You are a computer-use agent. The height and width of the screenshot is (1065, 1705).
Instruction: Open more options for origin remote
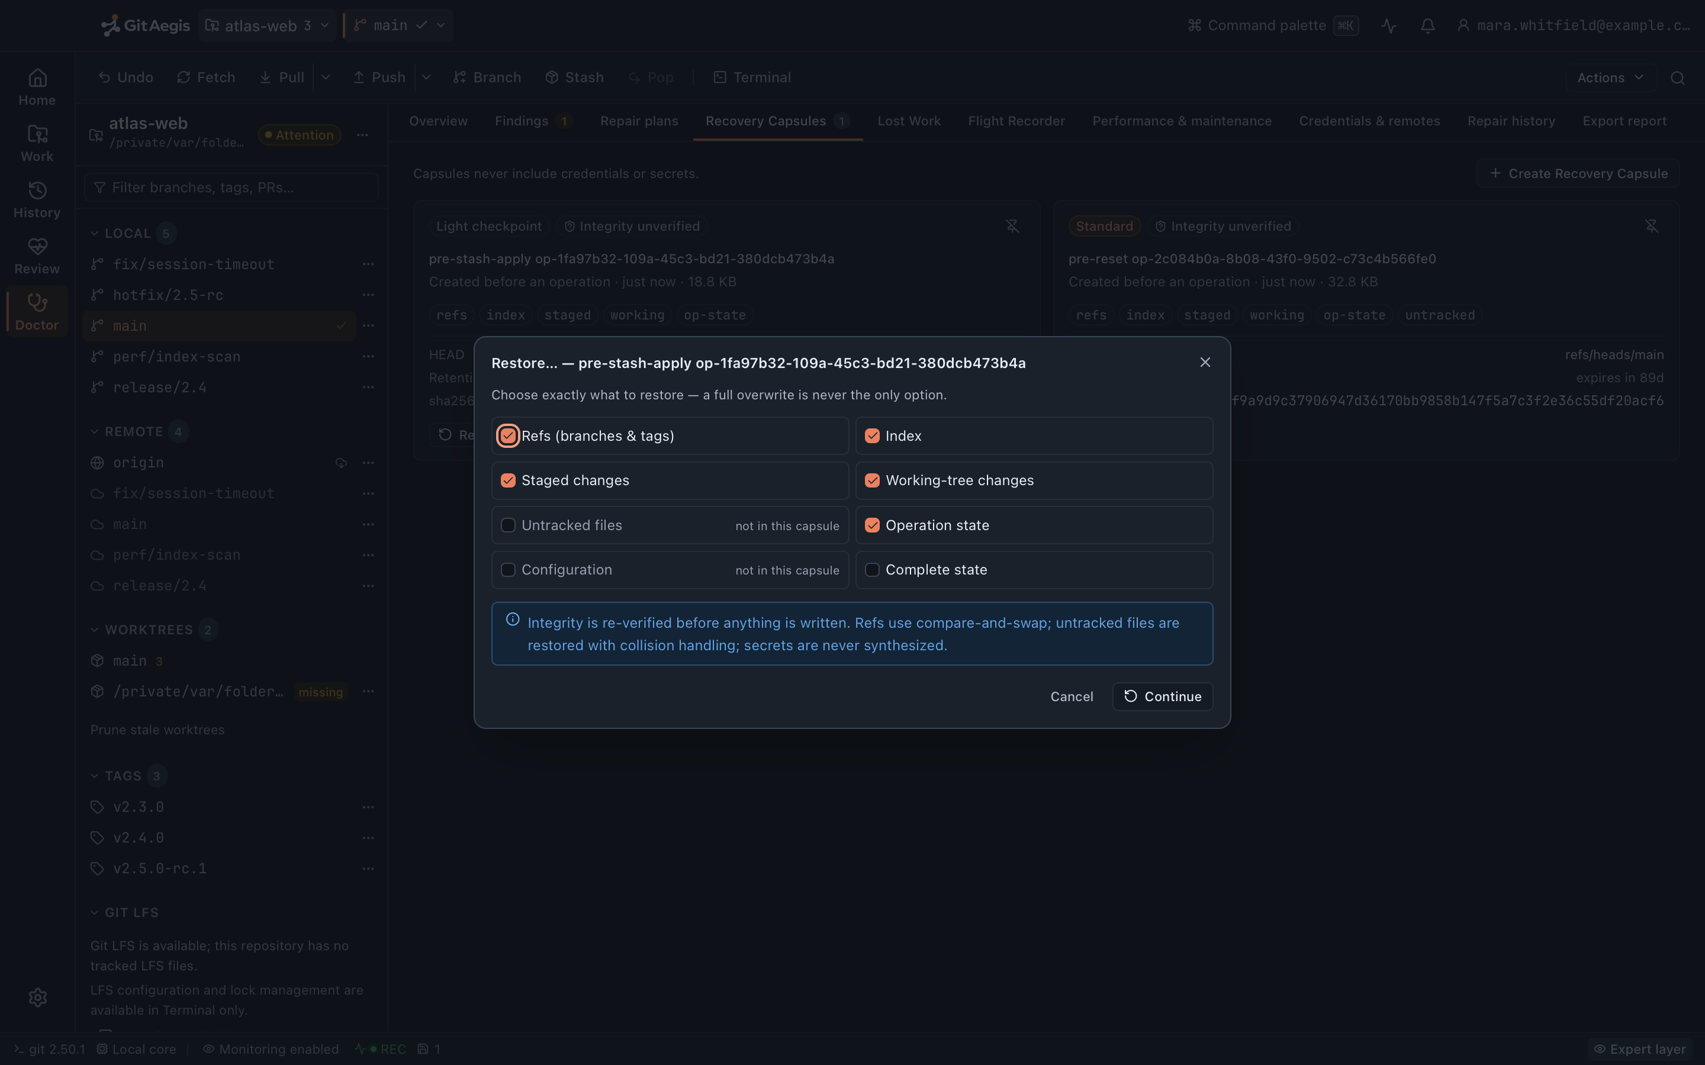(368, 463)
